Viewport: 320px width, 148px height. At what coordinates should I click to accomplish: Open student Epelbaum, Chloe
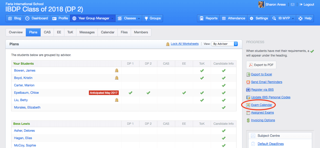pyautogui.click(x=26, y=93)
